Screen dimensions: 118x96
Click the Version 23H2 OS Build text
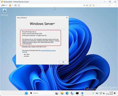tap(32, 33)
